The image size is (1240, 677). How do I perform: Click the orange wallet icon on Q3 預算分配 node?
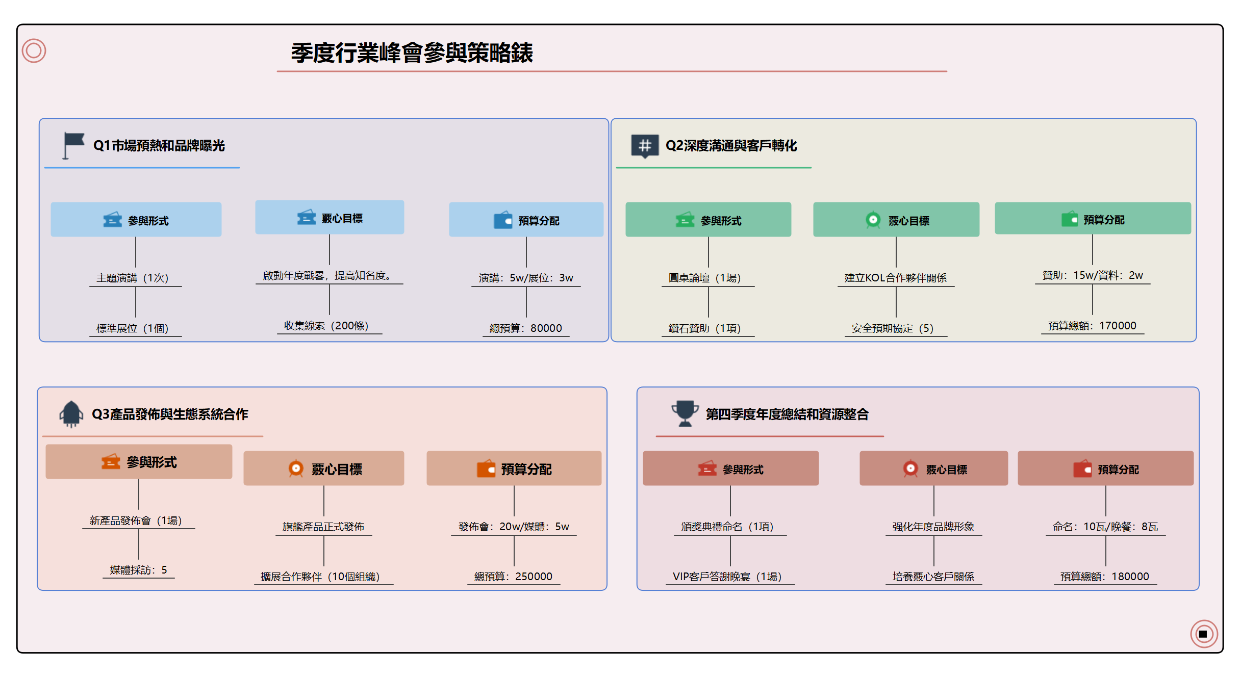coord(485,468)
